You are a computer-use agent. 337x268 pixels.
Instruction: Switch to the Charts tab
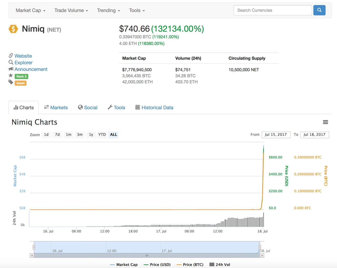24,108
